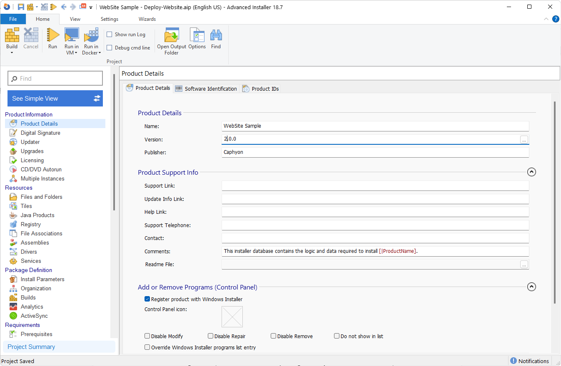Select Licensing in the sidebar
The width and height of the screenshot is (561, 366).
[x=32, y=160]
